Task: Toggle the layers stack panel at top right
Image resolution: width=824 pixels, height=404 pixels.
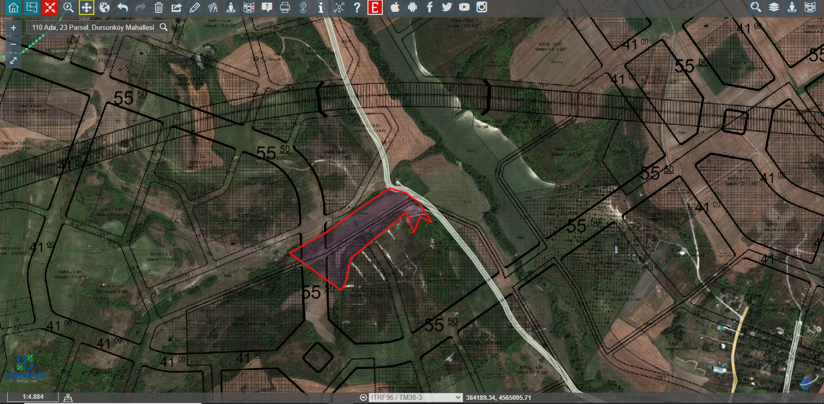Action: click(x=773, y=7)
